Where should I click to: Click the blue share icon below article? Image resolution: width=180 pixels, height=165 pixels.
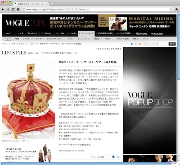click(113, 157)
